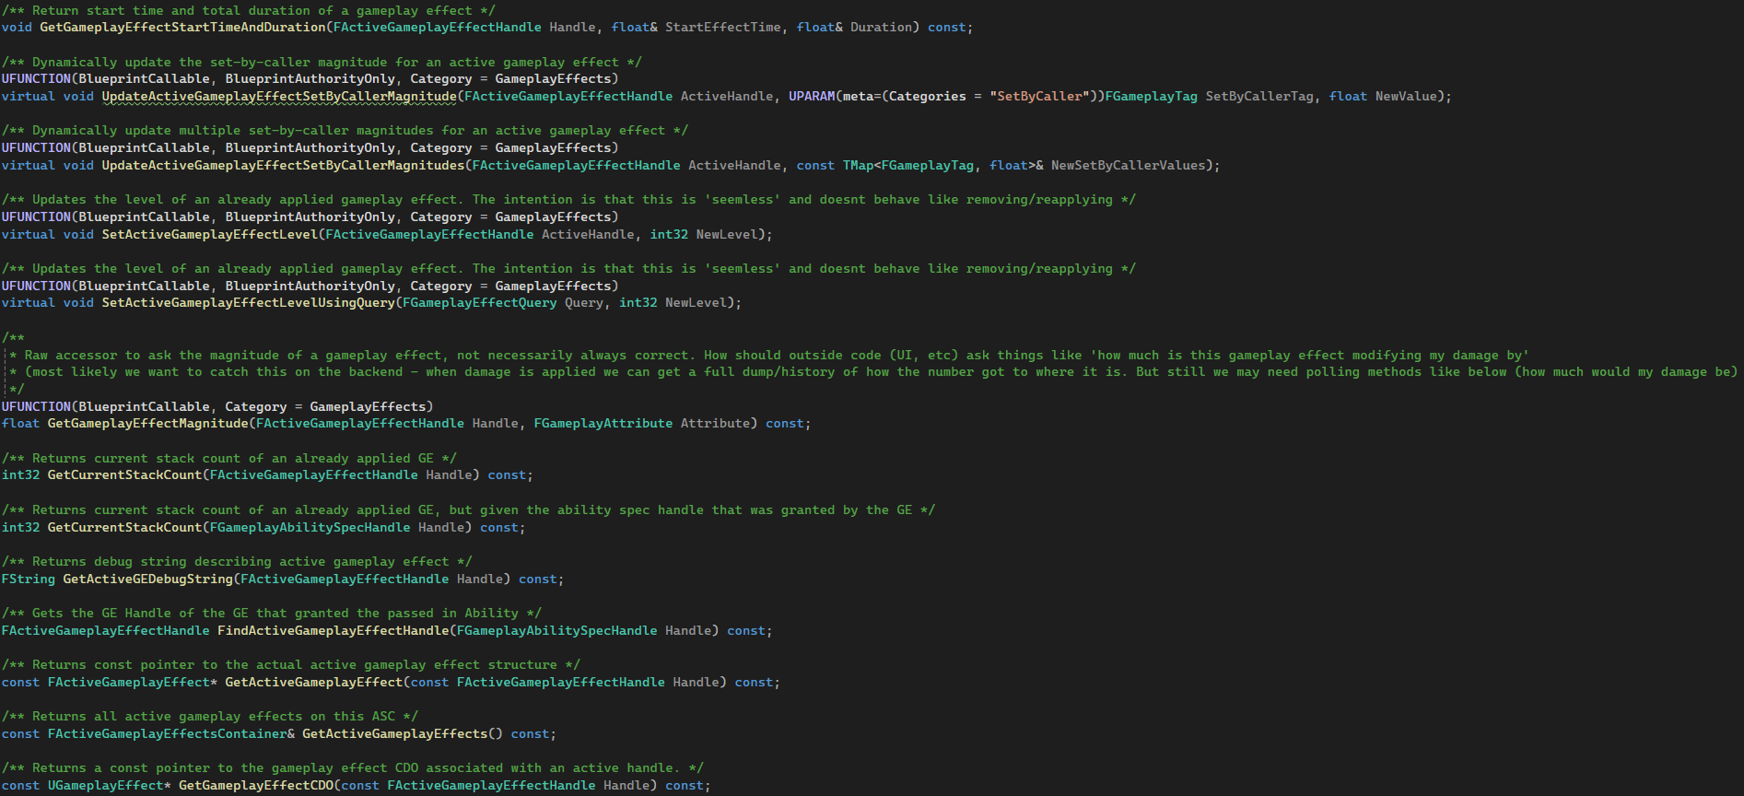The image size is (1744, 796).
Task: Click the GetActiveGameplayEffect function name
Action: 314,683
